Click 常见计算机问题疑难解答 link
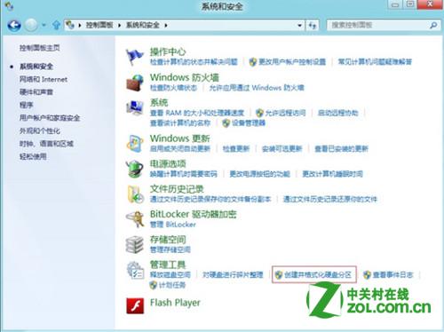 click(x=375, y=62)
